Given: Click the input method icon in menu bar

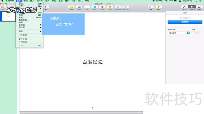Looking at the screenshot, I should pos(180,1).
